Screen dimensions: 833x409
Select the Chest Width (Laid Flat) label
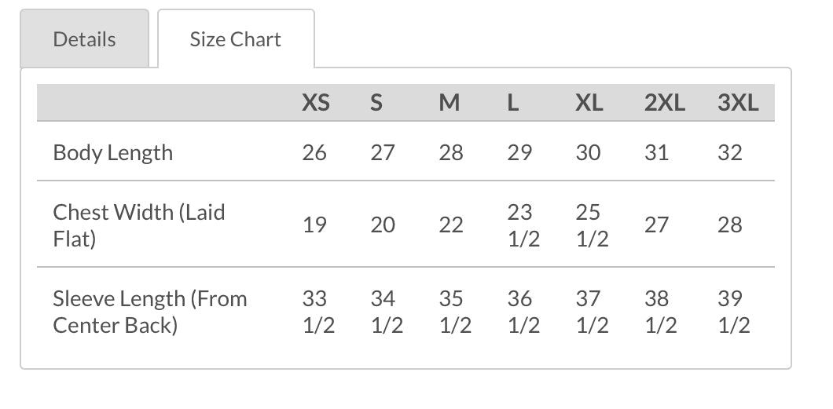pos(139,225)
